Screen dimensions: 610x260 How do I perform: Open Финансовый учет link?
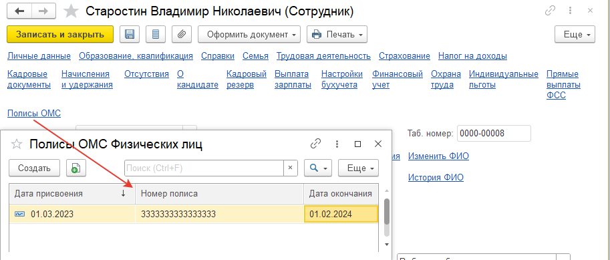pyautogui.click(x=398, y=80)
